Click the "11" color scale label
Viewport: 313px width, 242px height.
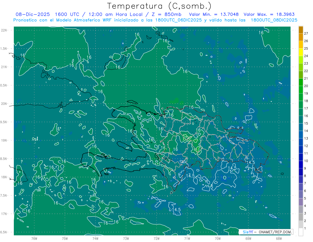[306, 154]
